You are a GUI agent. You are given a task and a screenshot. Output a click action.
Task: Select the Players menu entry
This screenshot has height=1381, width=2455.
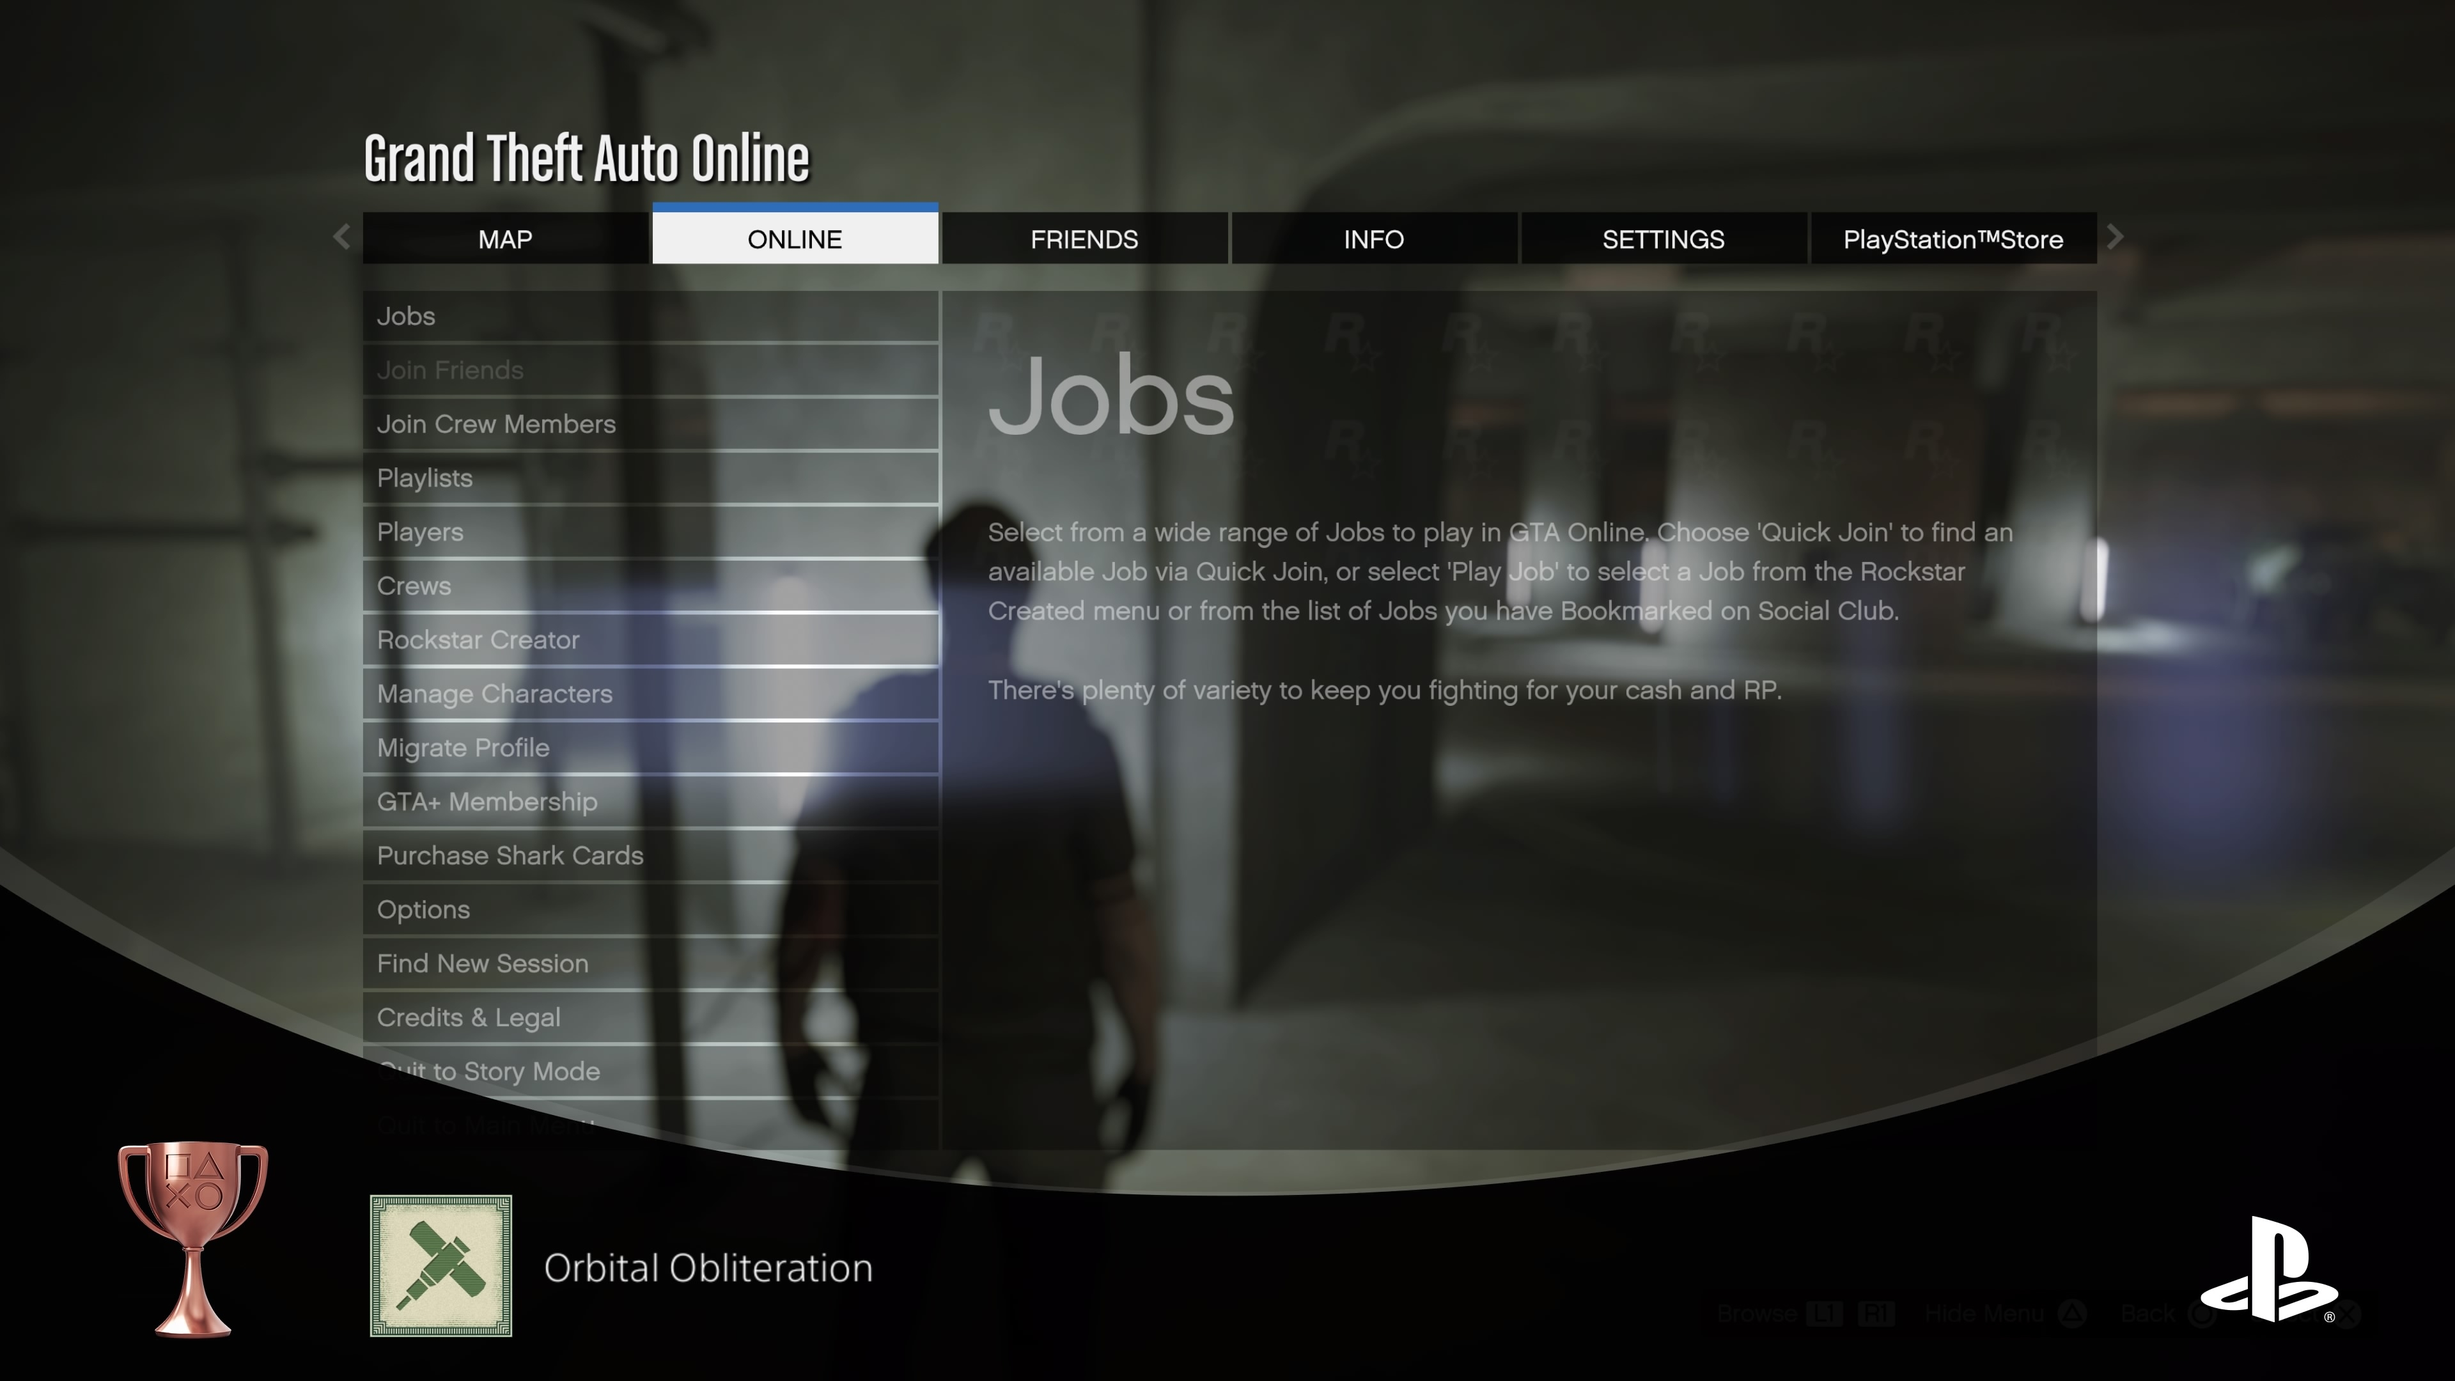click(x=651, y=532)
